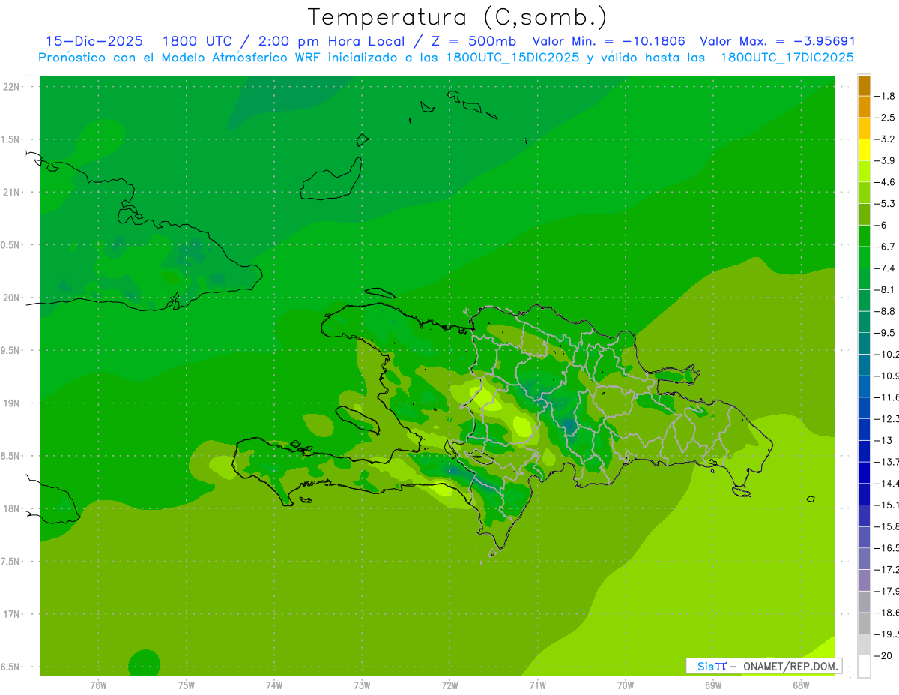899x695 pixels.
Task: Select the date "15-Dic-2025"
Action: pos(94,41)
